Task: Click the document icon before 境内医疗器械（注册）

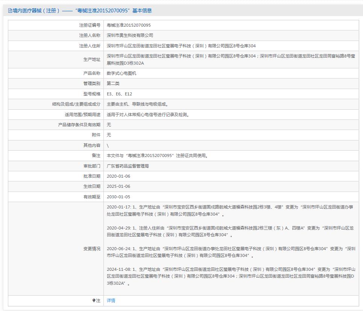Action: click(10, 10)
